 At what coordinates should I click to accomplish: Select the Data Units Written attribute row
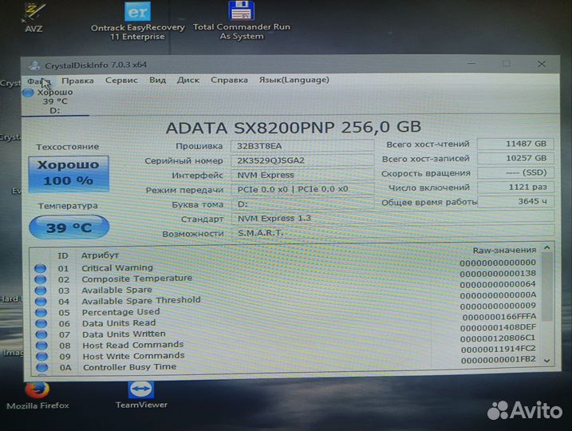[x=286, y=331]
